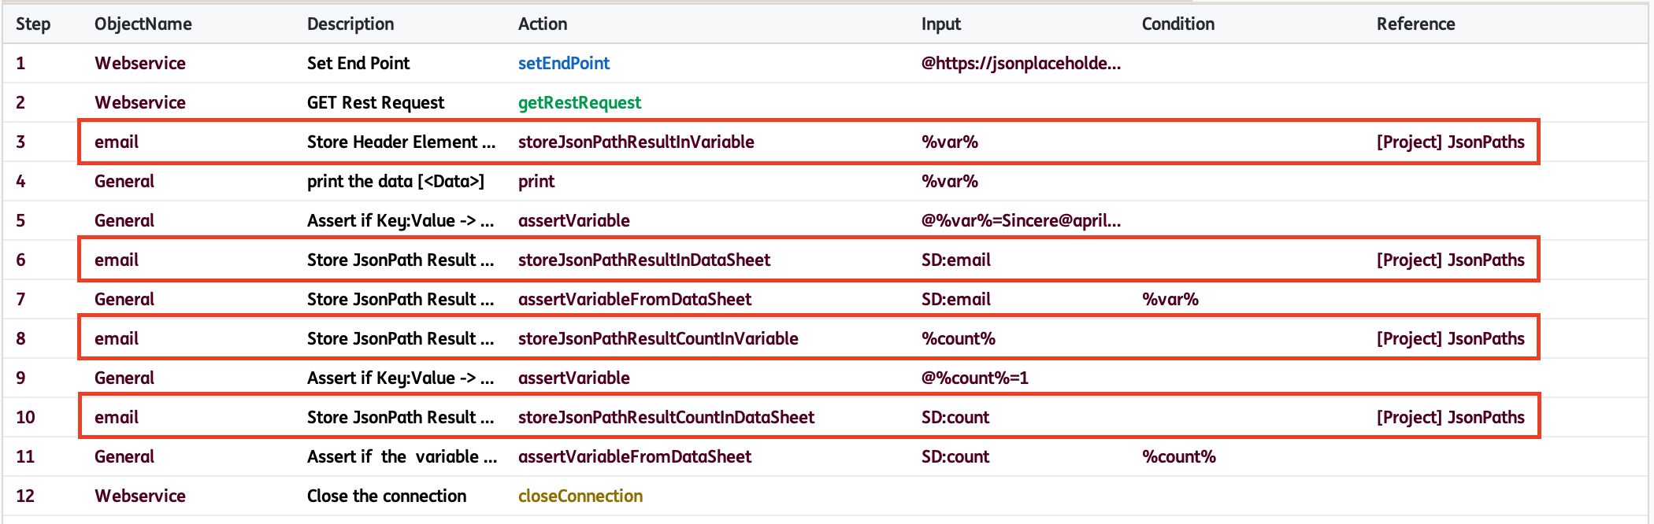Sort by the Step column header

point(33,24)
